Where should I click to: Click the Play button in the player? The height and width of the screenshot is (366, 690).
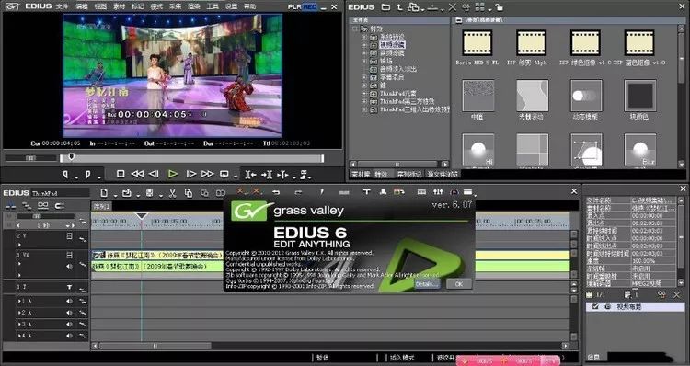tap(173, 174)
